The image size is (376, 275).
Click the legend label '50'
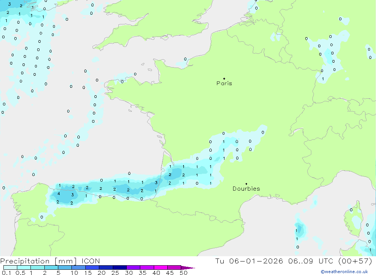(x=183, y=273)
